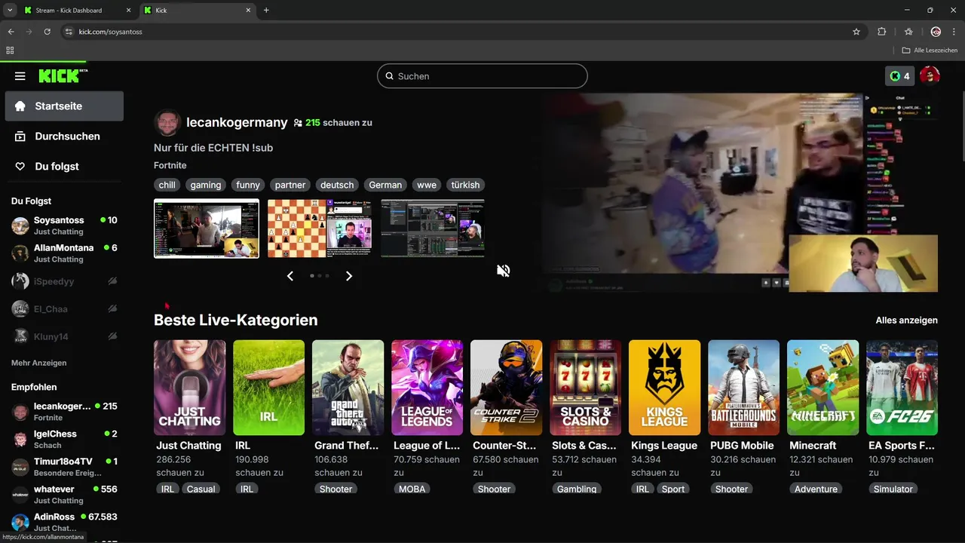The height and width of the screenshot is (543, 965).
Task: Open Minecraft category card
Action: 823,388
